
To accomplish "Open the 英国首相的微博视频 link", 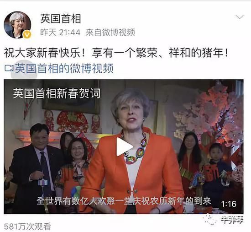I will tap(64, 68).
